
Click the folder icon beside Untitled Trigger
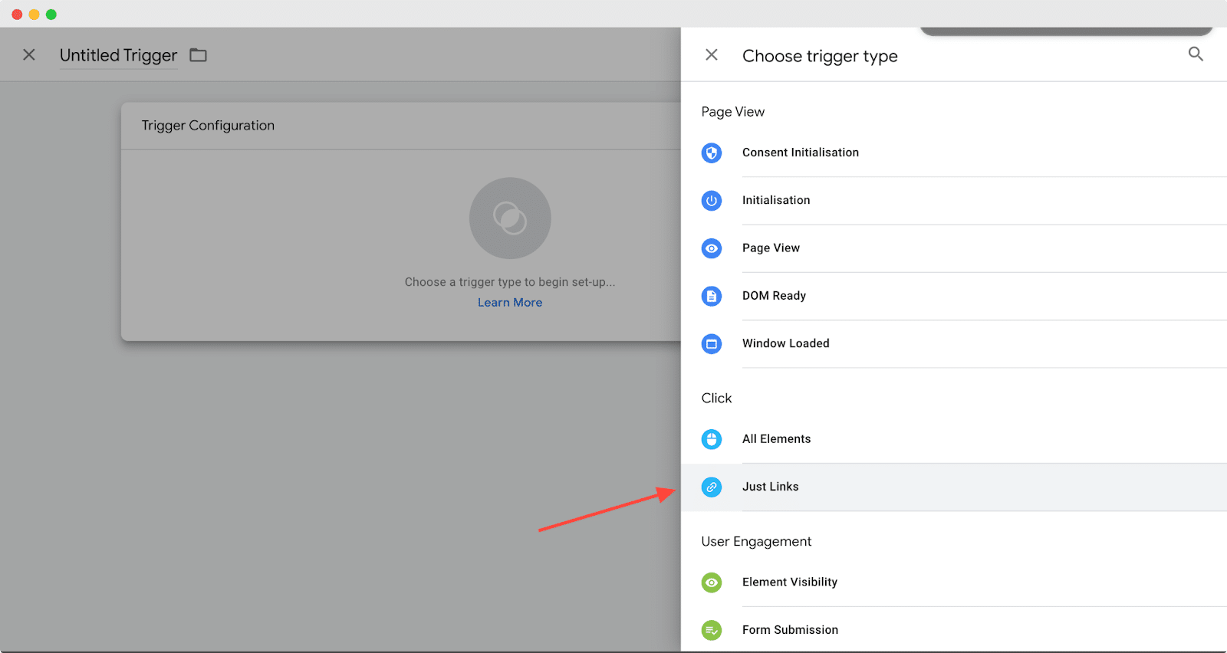(x=199, y=55)
